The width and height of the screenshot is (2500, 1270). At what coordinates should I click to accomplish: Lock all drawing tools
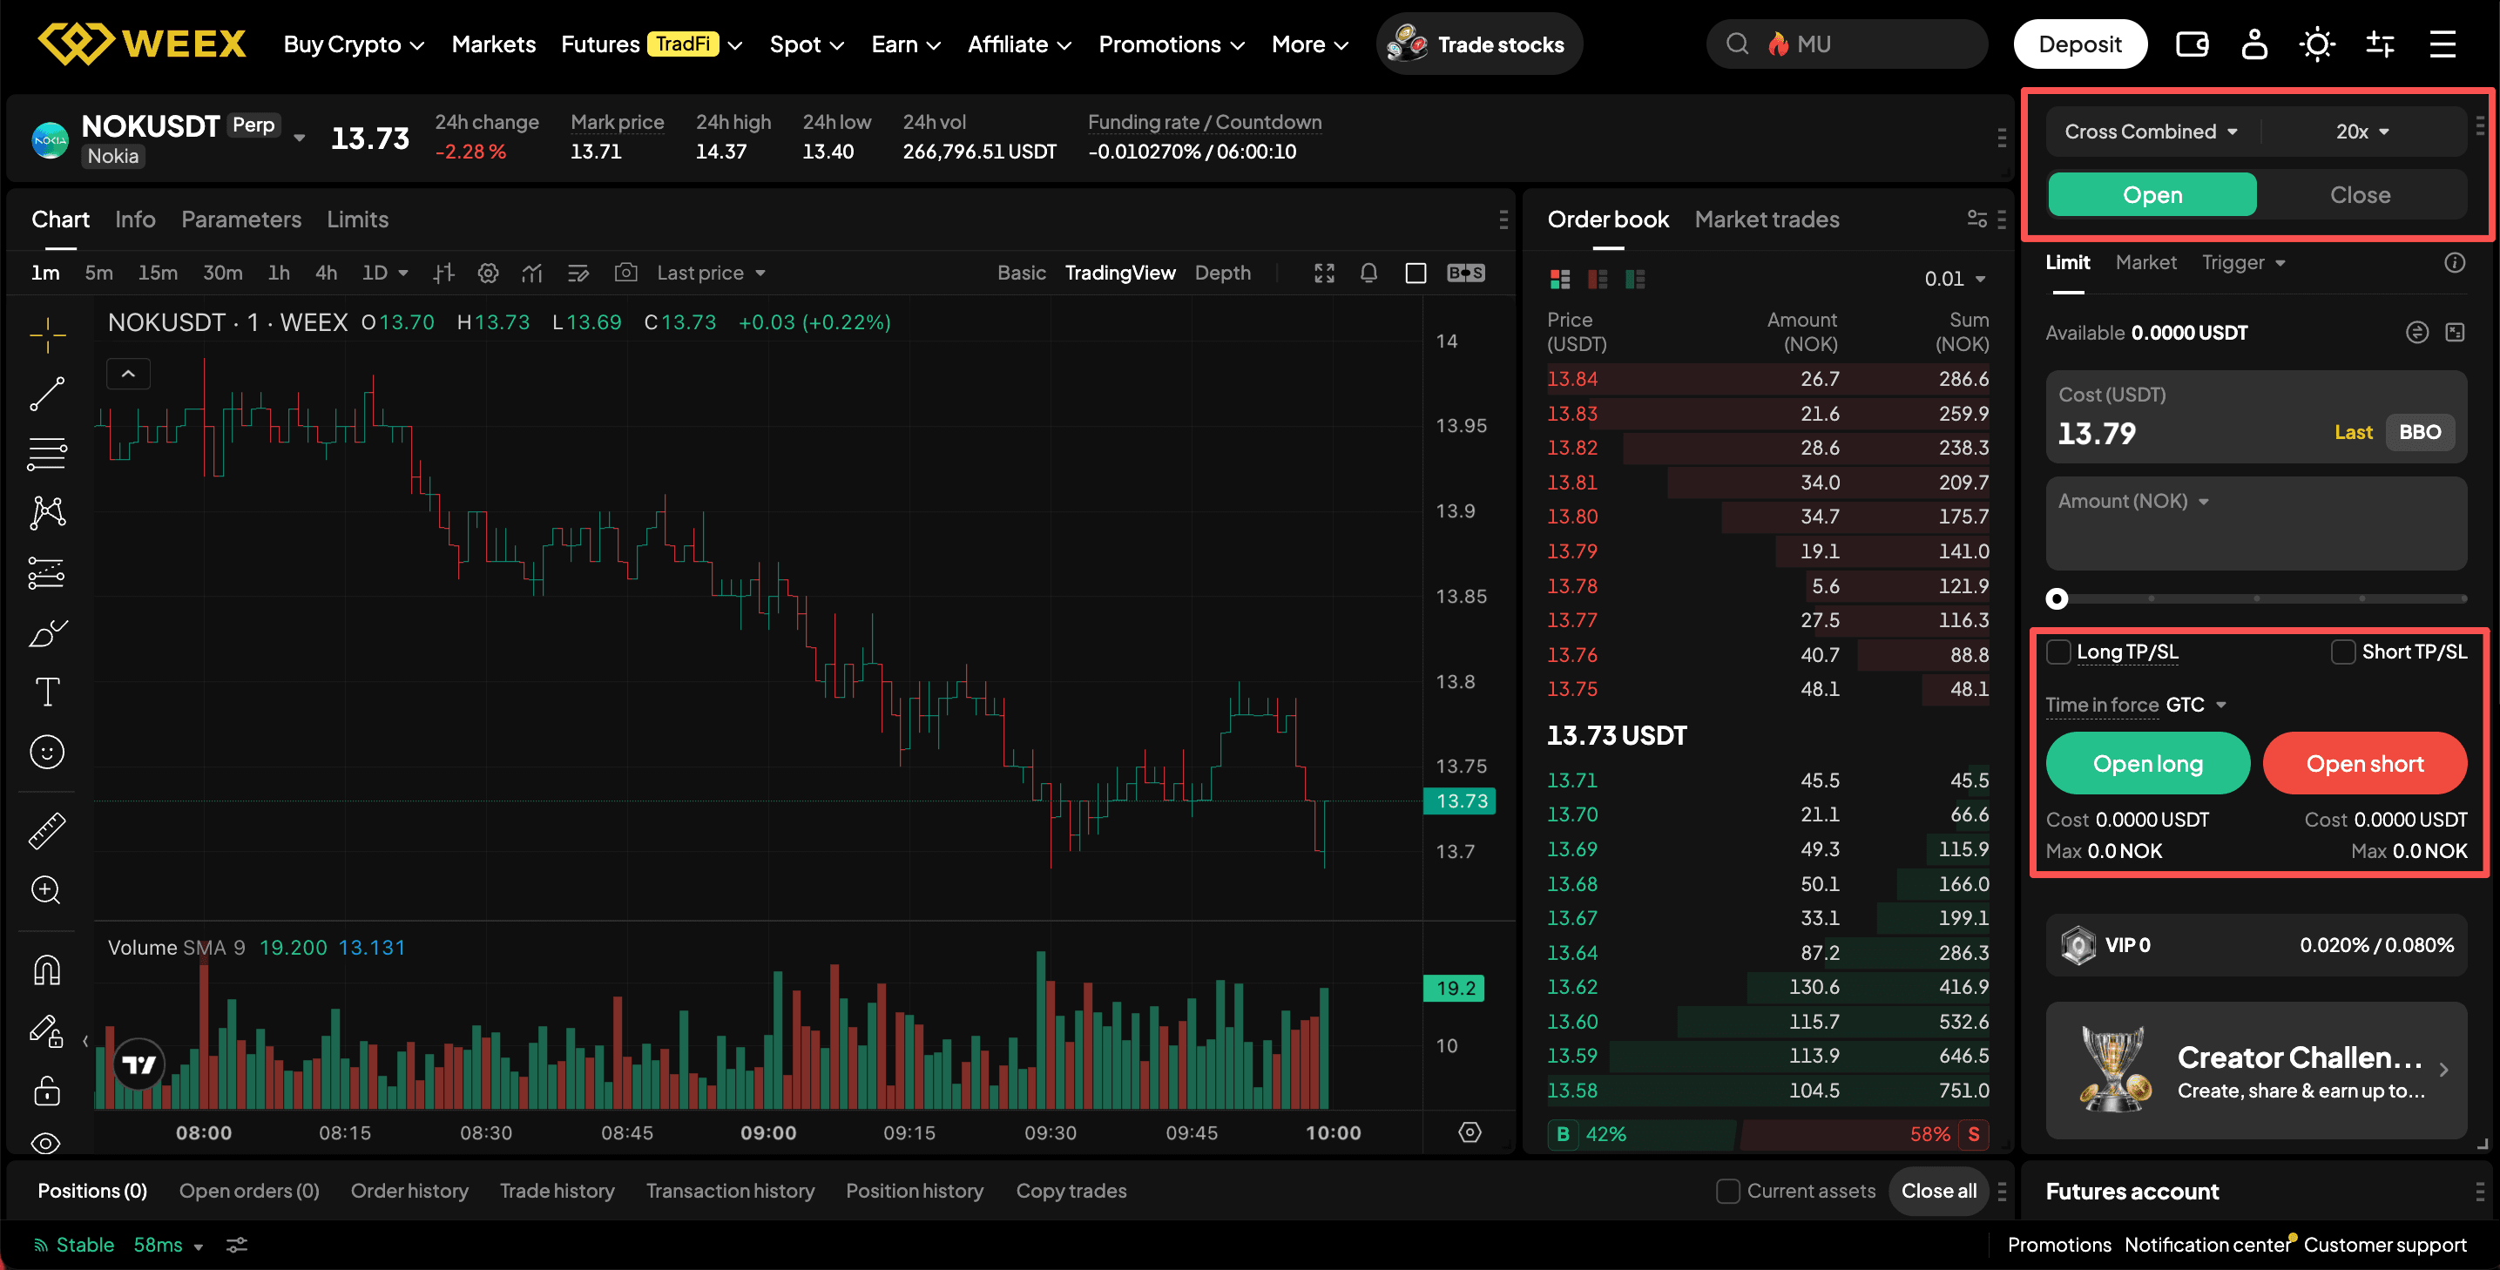click(46, 1090)
